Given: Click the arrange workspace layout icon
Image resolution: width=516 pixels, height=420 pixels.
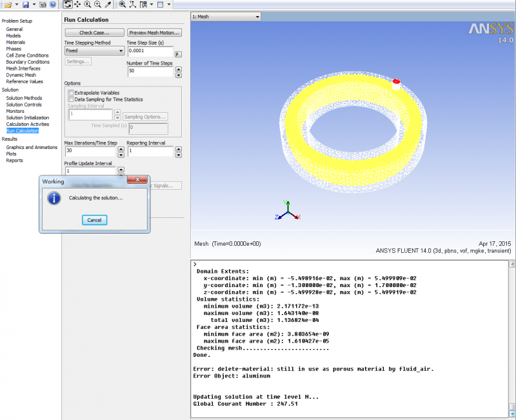Looking at the screenshot, I should coord(143,5).
